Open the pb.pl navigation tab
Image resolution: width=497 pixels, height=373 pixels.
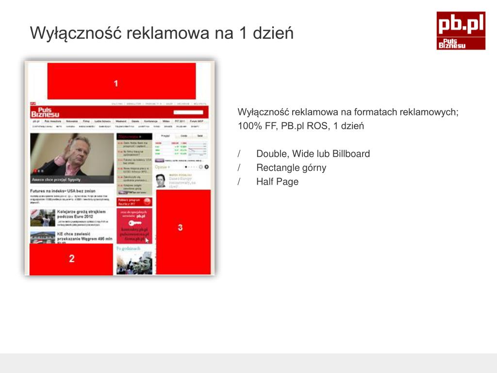point(36,121)
